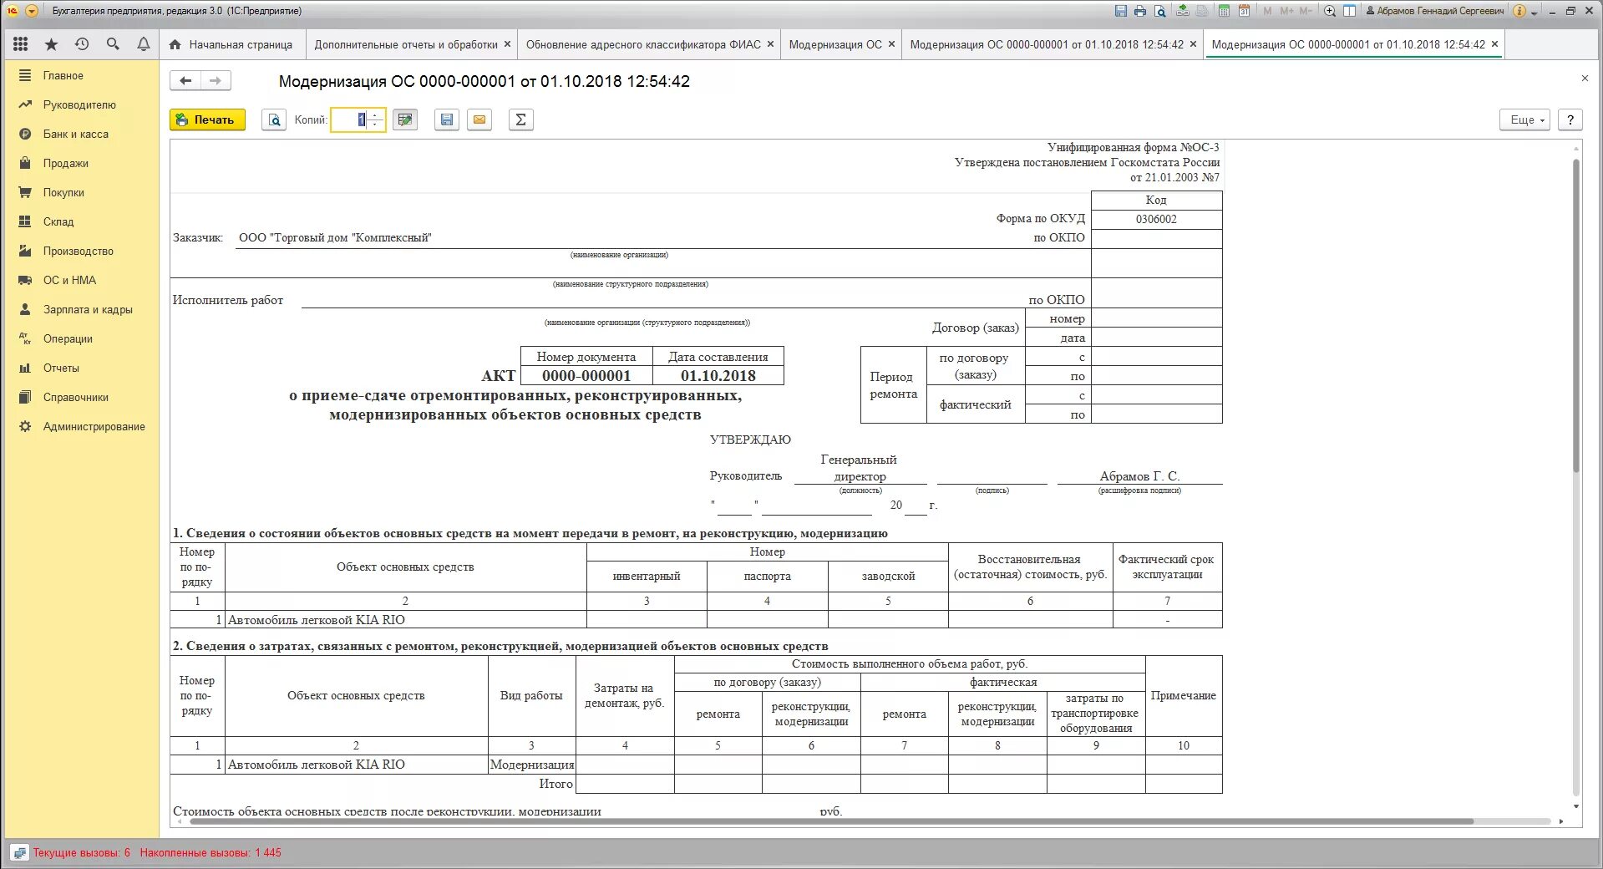The height and width of the screenshot is (869, 1603).
Task: Open the Производство section
Action: click(82, 251)
